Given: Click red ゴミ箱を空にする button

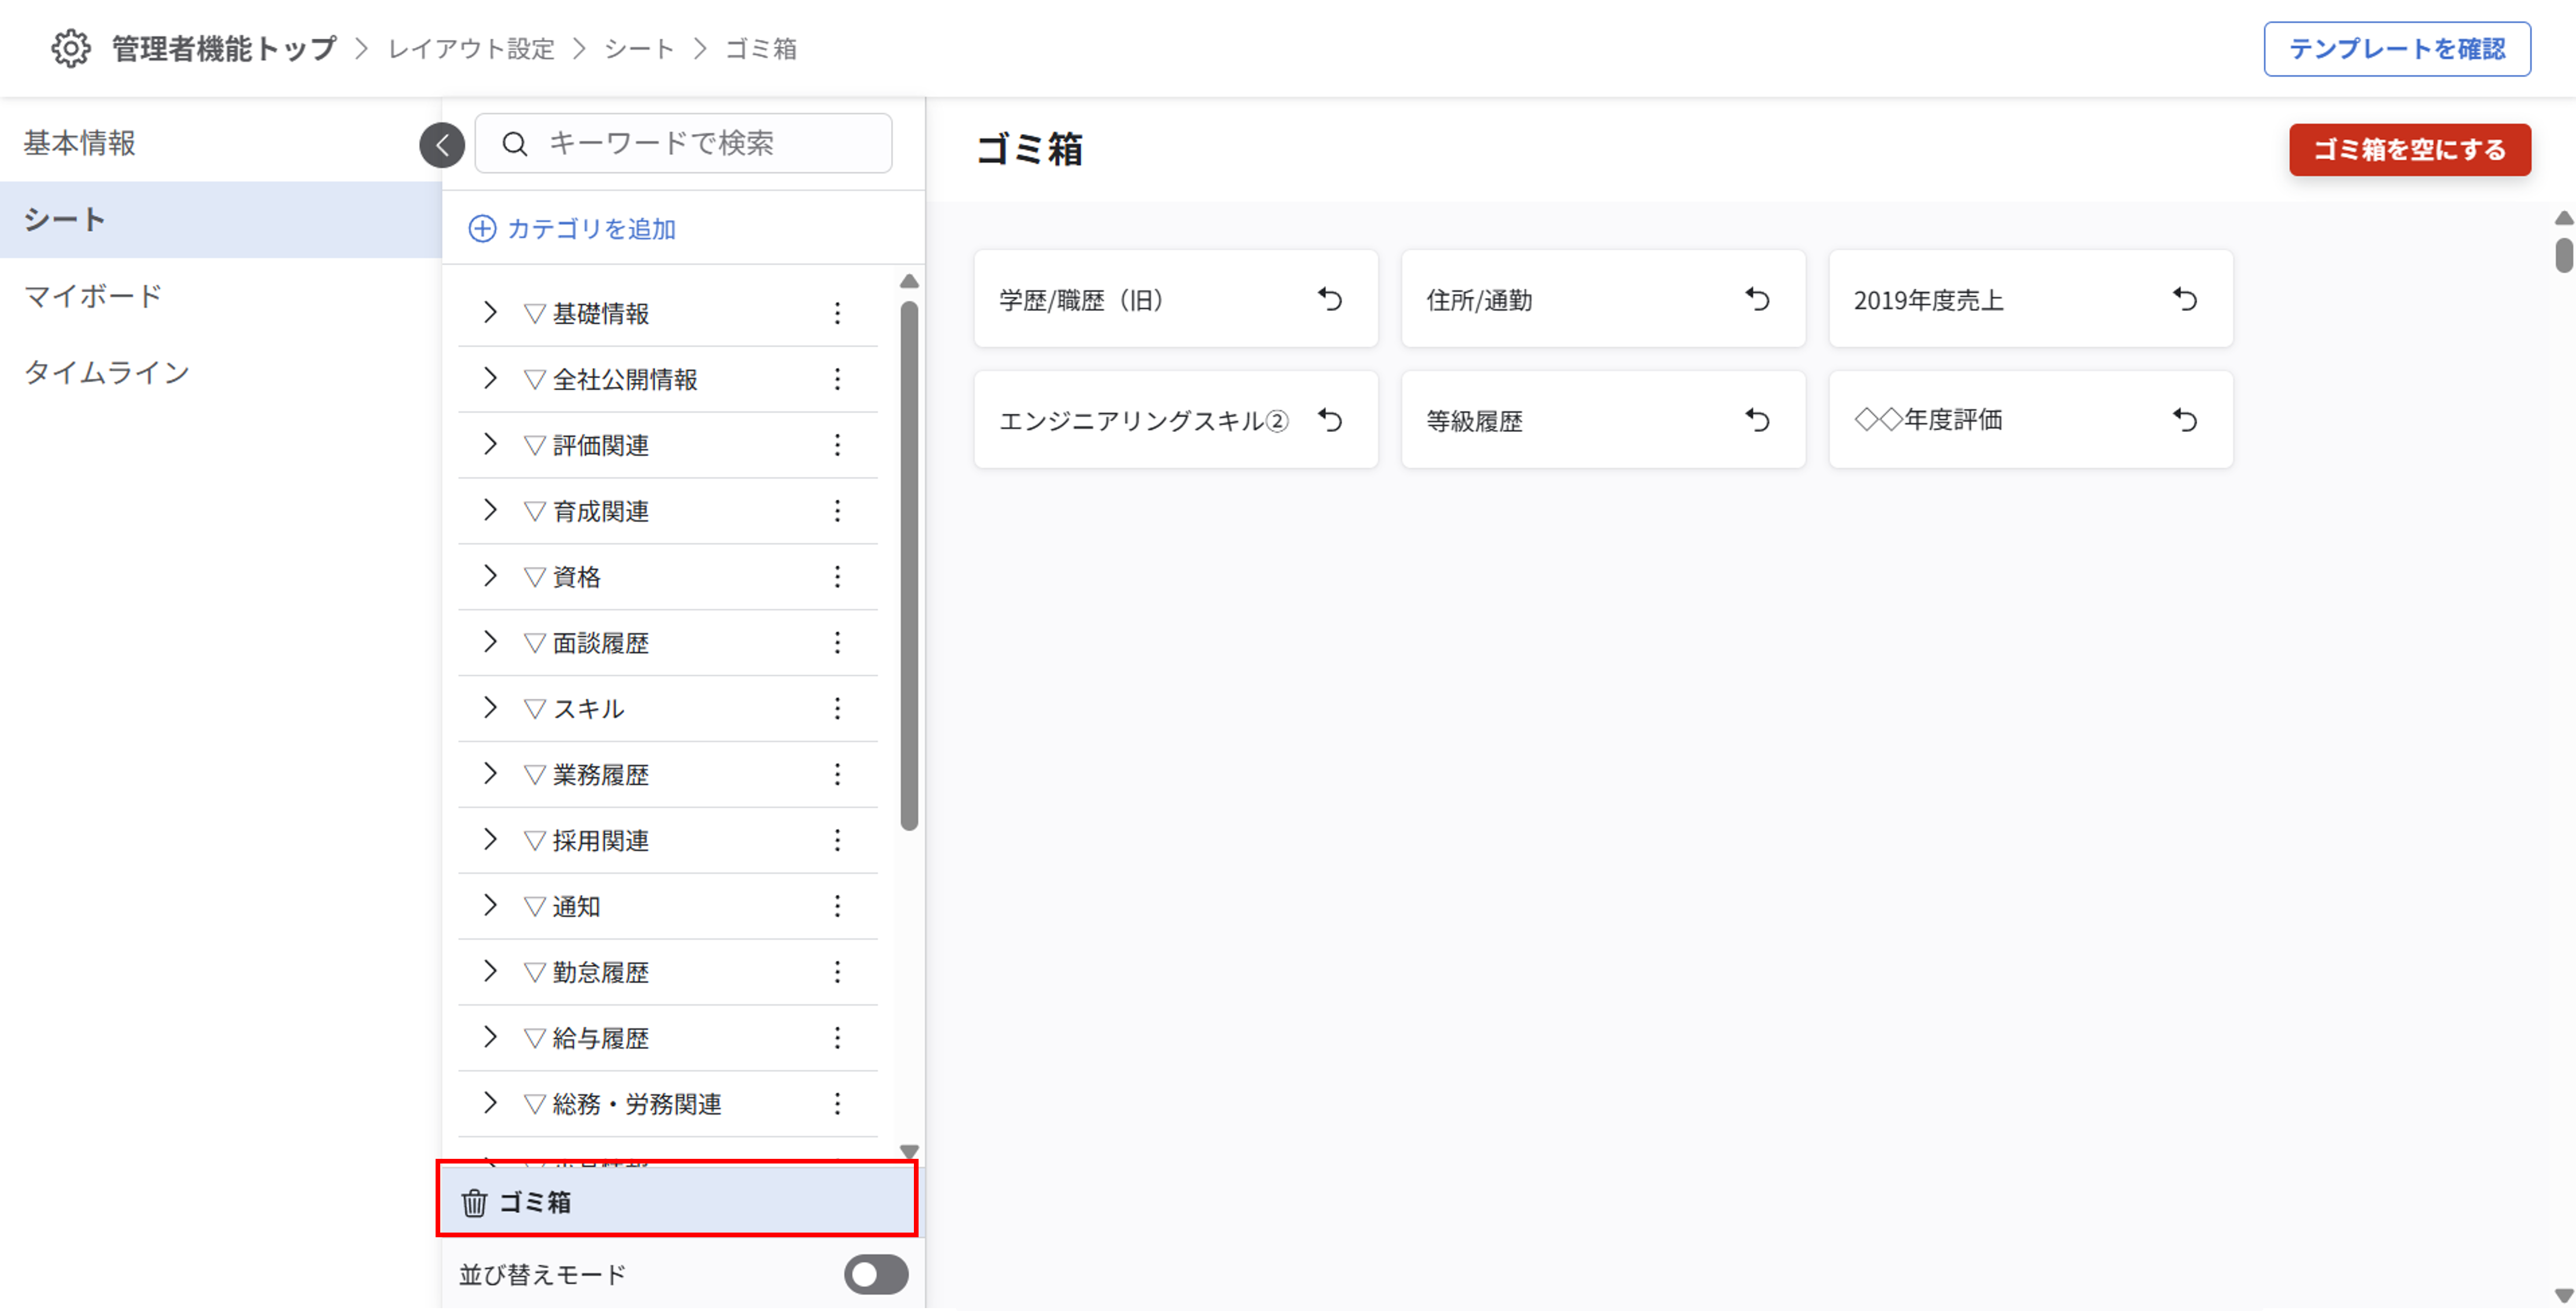Looking at the screenshot, I should click(x=2410, y=150).
